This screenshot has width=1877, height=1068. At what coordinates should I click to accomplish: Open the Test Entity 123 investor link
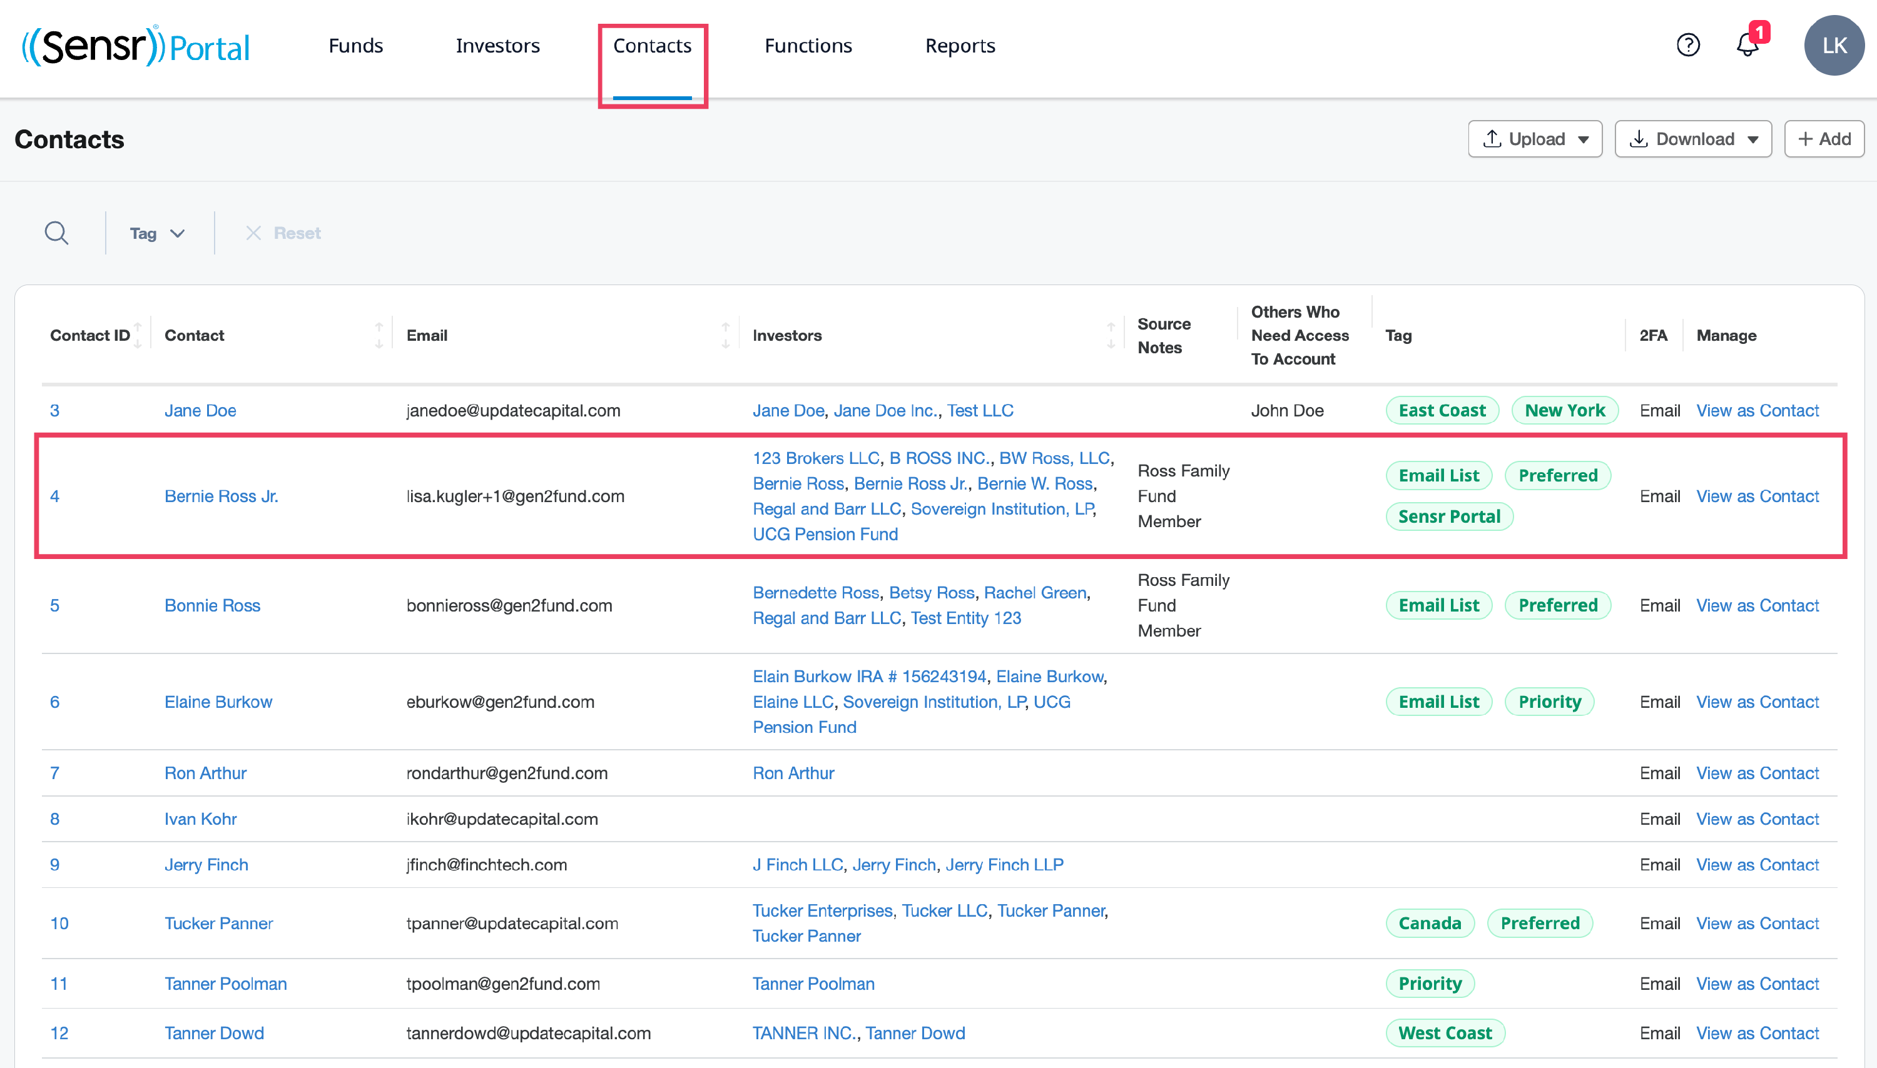(x=965, y=618)
